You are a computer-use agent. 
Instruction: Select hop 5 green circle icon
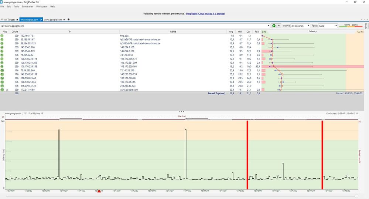click(2, 51)
